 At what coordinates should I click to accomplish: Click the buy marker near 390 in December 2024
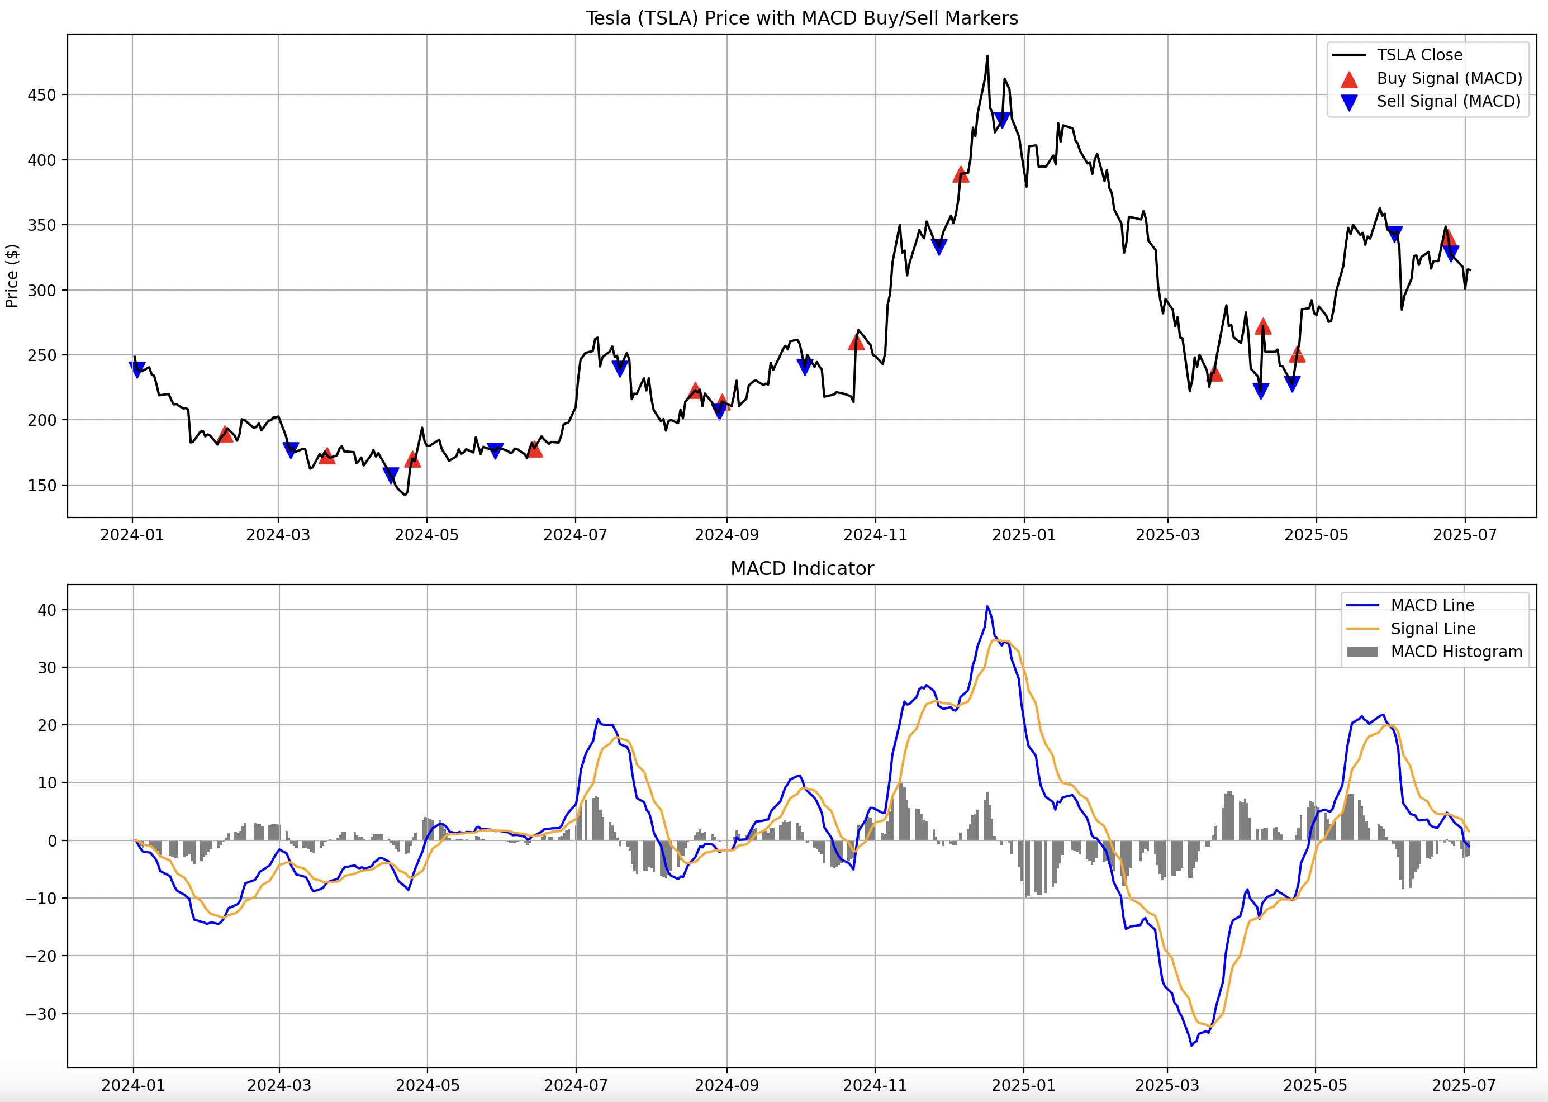pos(960,174)
